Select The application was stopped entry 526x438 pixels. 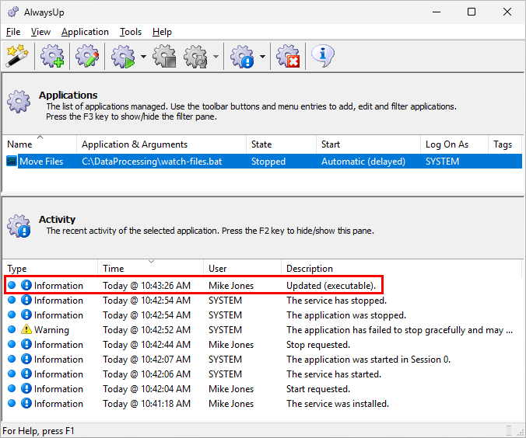point(263,315)
